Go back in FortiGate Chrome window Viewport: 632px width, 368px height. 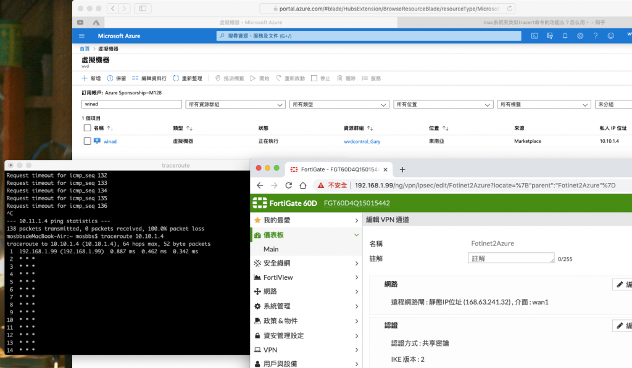point(260,185)
